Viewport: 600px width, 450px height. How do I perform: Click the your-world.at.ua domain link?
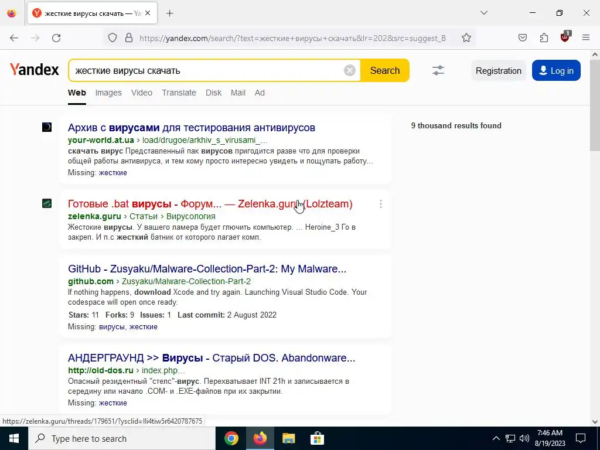coord(101,140)
